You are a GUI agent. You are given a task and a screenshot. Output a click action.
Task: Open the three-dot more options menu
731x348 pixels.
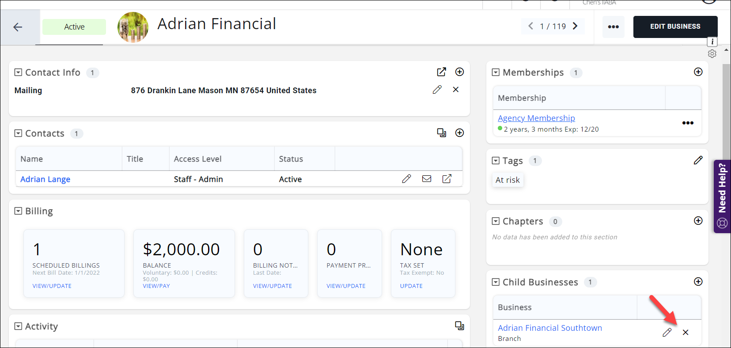[x=613, y=27]
